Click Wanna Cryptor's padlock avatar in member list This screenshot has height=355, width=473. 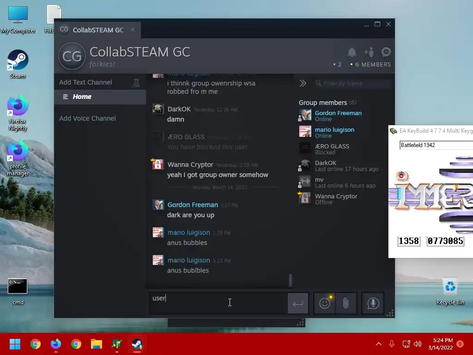tap(305, 198)
